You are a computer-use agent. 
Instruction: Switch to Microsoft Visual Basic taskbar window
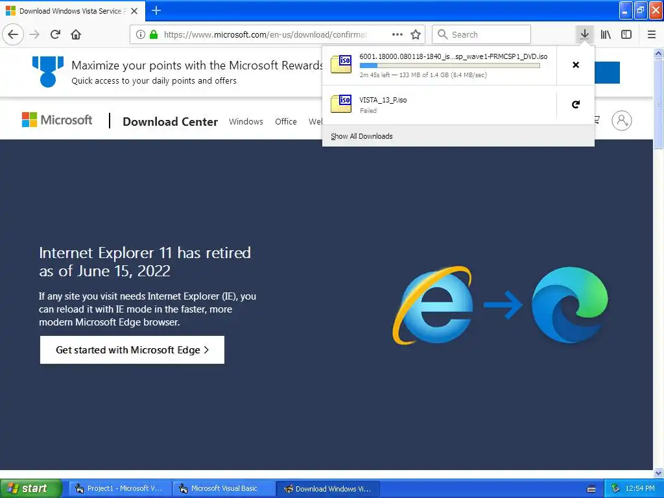(224, 488)
